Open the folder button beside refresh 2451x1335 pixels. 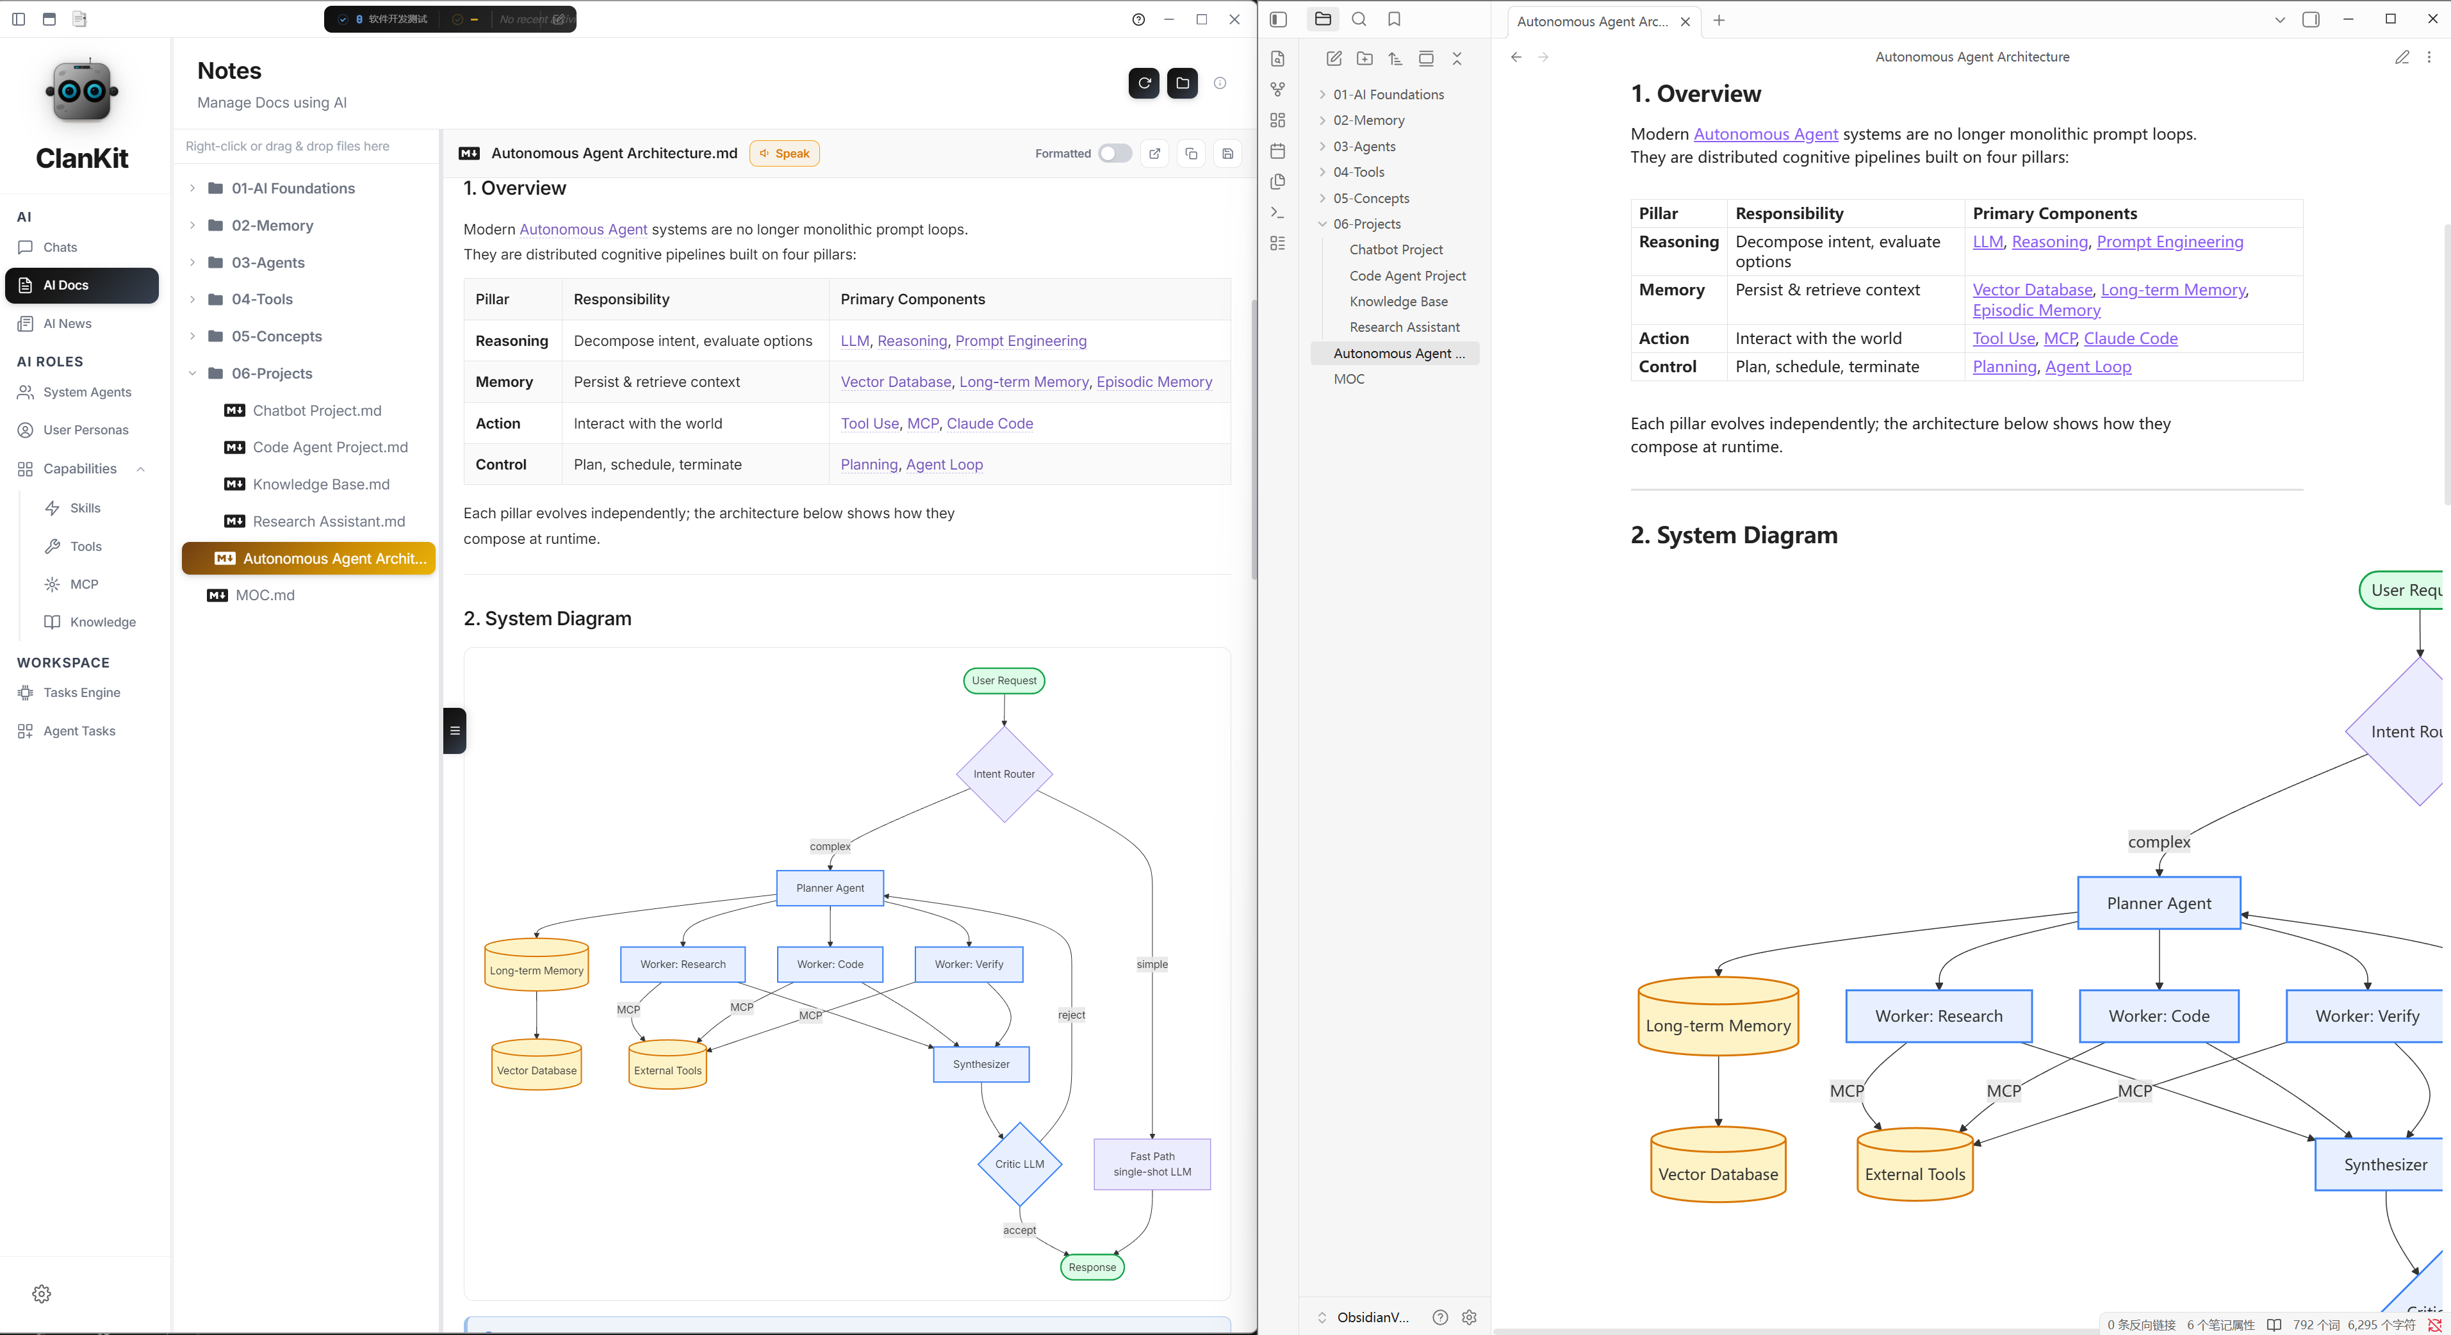coord(1182,84)
